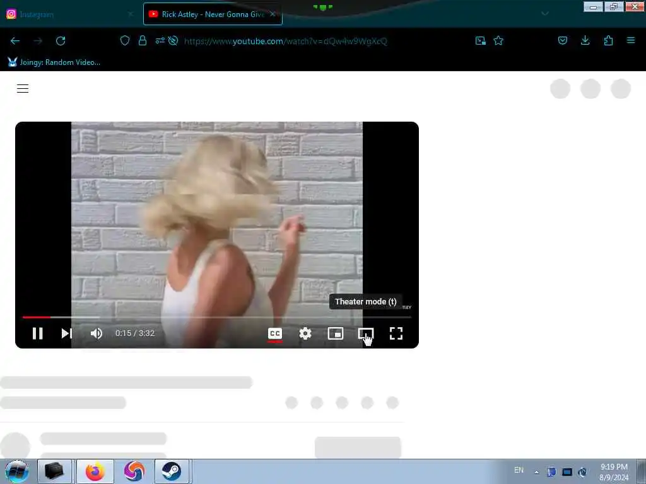Mute the video volume
This screenshot has width=646, height=484.
(97, 333)
